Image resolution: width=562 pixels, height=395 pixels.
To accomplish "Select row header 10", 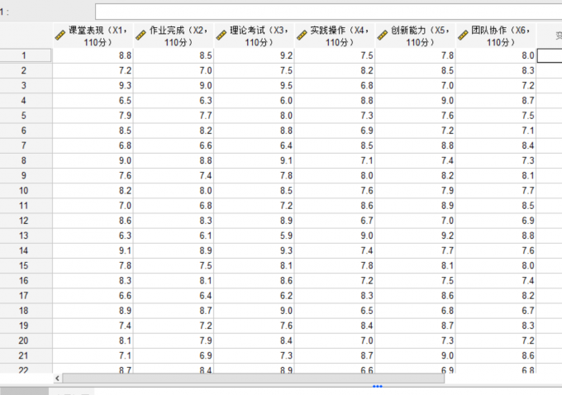I will 26,191.
